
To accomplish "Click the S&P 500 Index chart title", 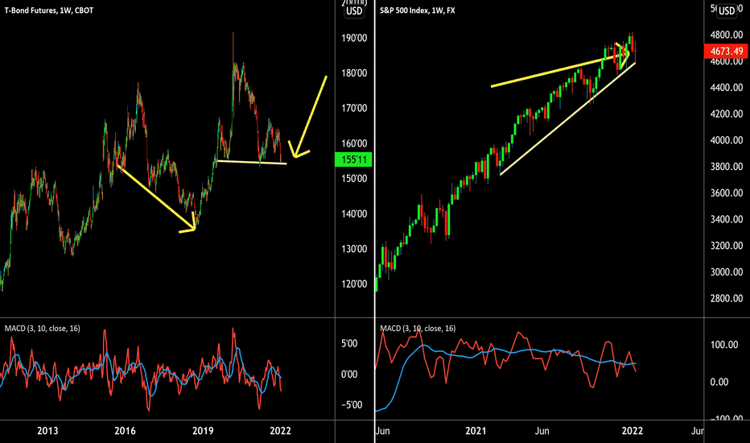I will 417,10.
